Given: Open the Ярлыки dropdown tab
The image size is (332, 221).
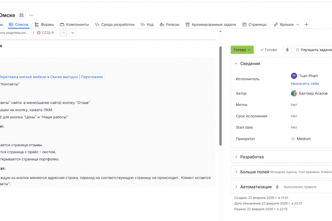Looking at the screenshot, I should pyautogui.click(x=286, y=25).
